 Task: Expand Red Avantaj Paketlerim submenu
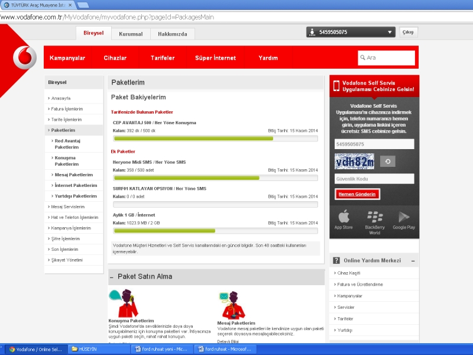point(67,144)
